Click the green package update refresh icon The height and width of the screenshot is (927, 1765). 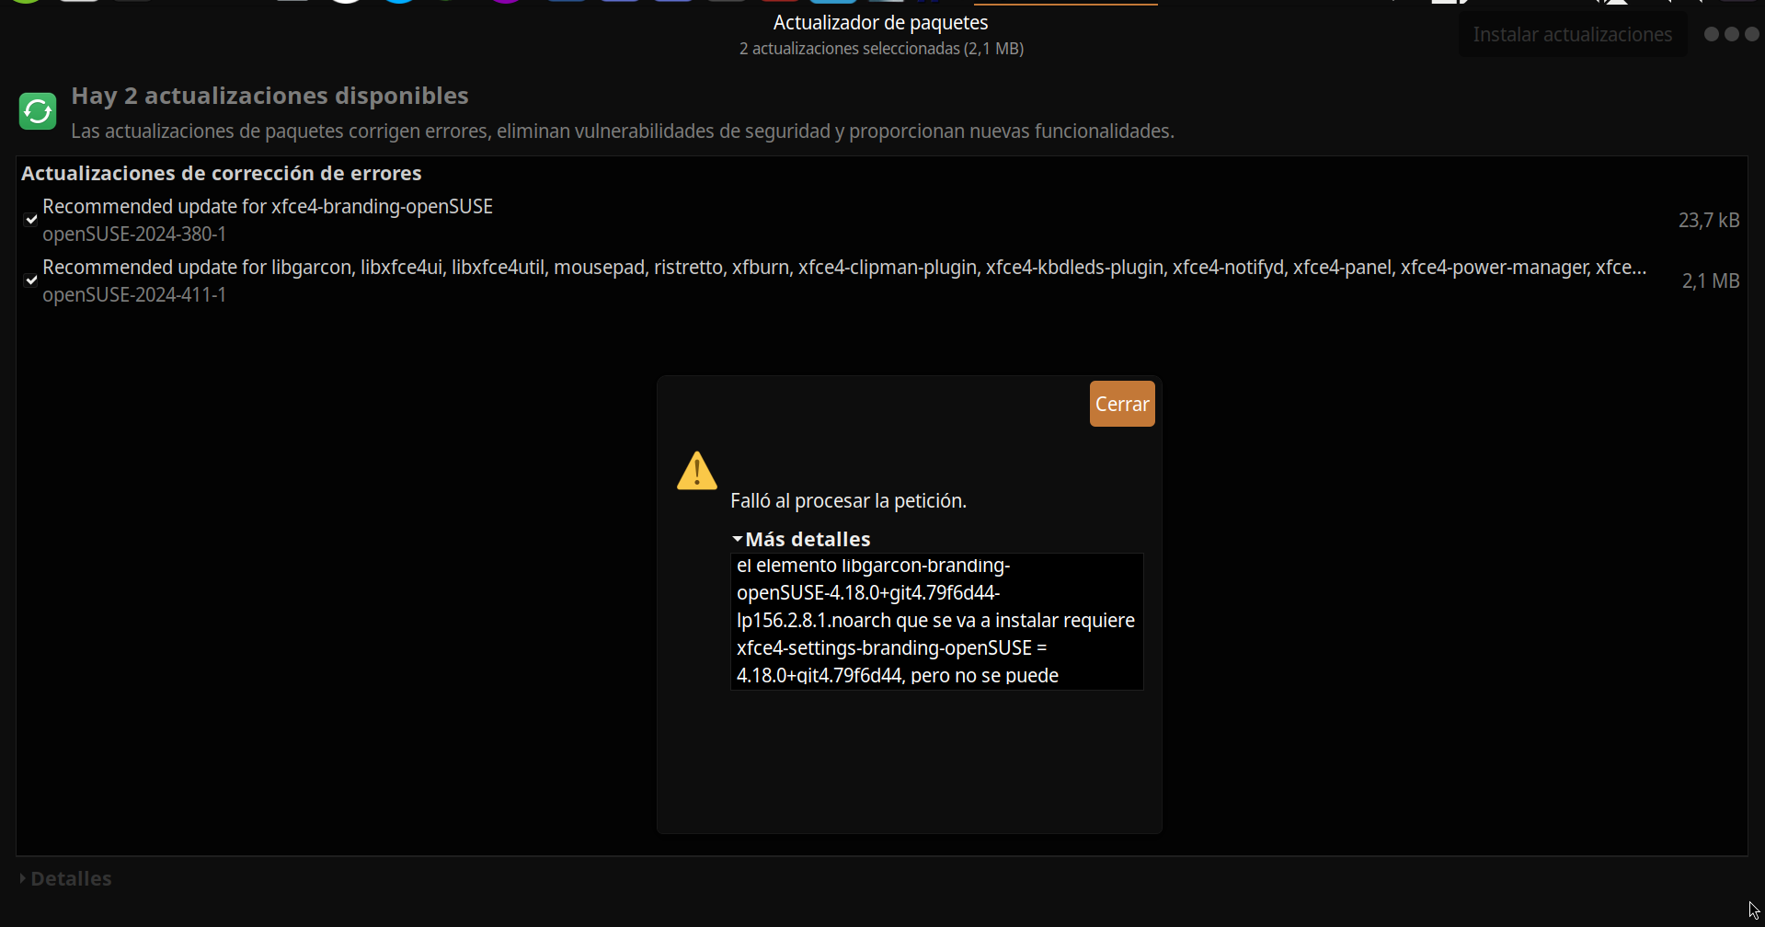point(38,111)
